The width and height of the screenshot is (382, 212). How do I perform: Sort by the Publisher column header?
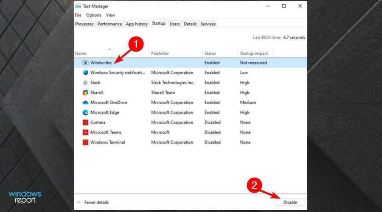(x=160, y=53)
